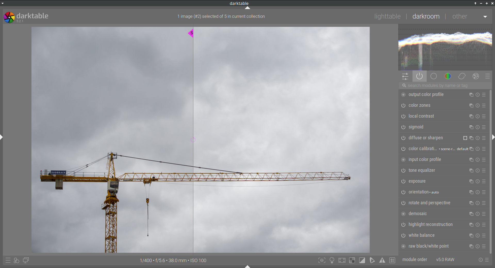The image size is (495, 268).
Task: Turn off the local contrast module
Action: 403,116
